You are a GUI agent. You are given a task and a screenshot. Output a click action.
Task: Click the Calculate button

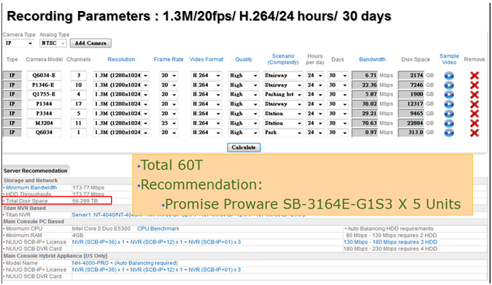(x=244, y=147)
